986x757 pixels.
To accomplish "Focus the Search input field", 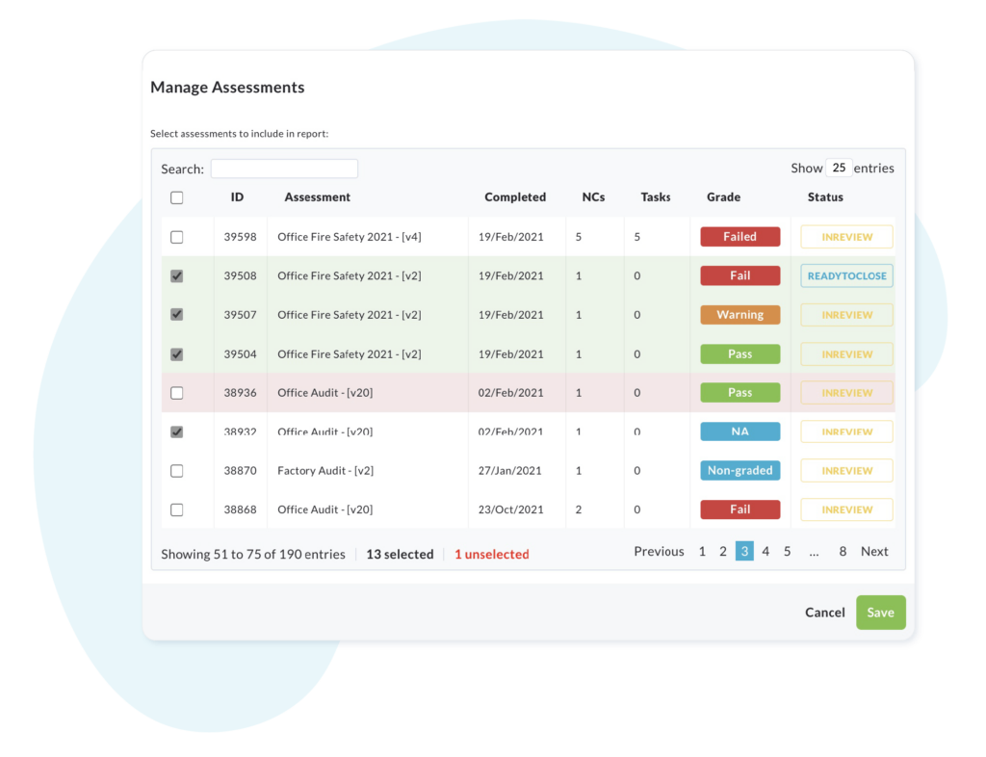I will point(284,169).
